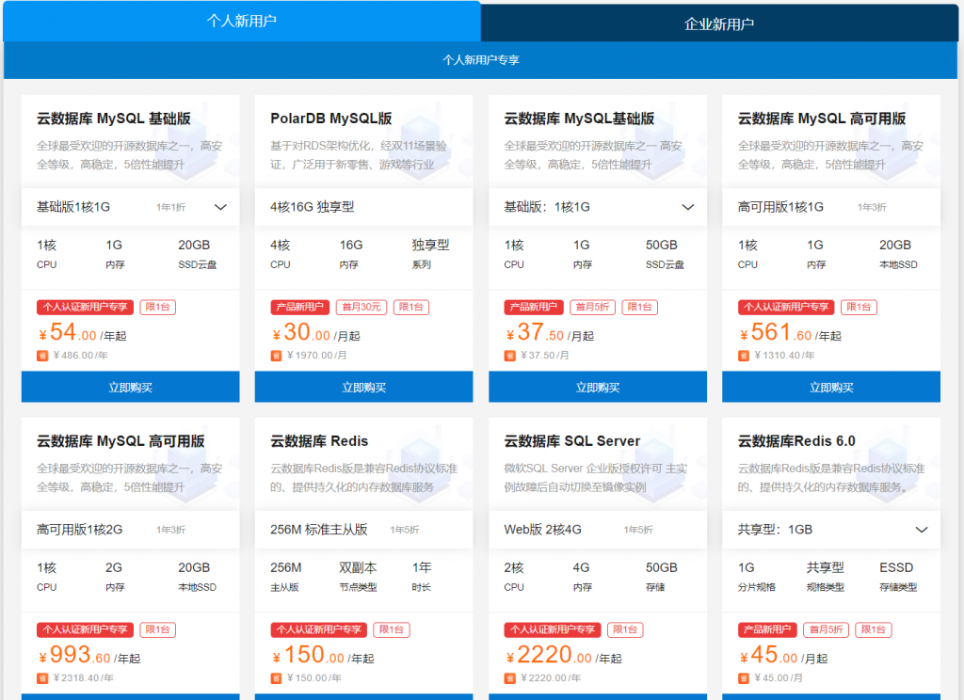
Task: Open the 云数据库Redis 6.0 product title
Action: 796,441
